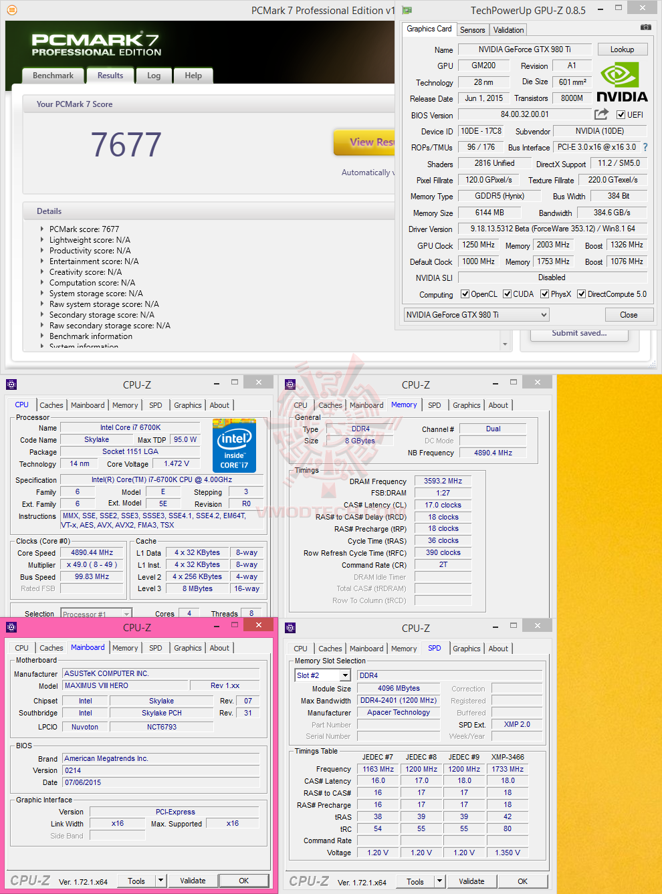Click the Validate button in CPU-Z
The width and height of the screenshot is (662, 894).
click(x=193, y=881)
